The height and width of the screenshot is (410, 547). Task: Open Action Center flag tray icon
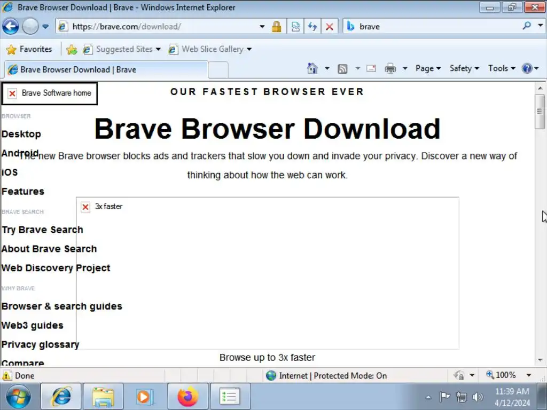pyautogui.click(x=444, y=397)
